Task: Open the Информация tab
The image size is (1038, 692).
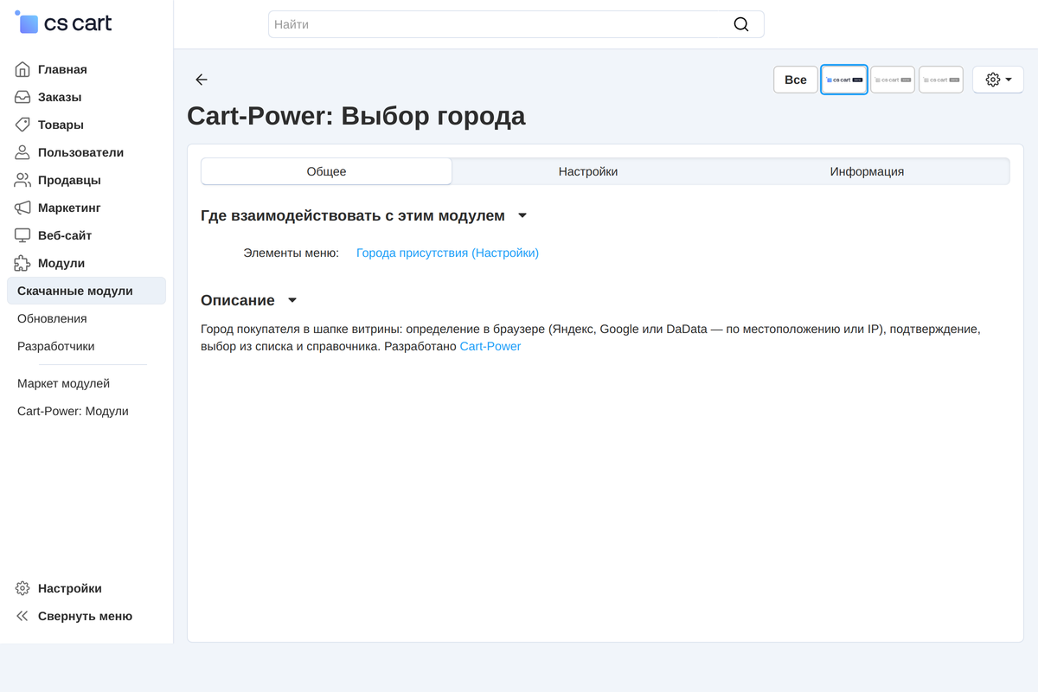Action: (867, 171)
